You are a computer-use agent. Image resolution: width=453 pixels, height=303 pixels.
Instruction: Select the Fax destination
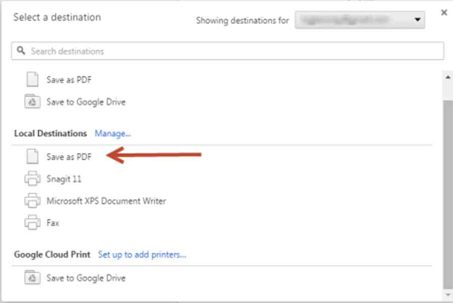pyautogui.click(x=53, y=223)
